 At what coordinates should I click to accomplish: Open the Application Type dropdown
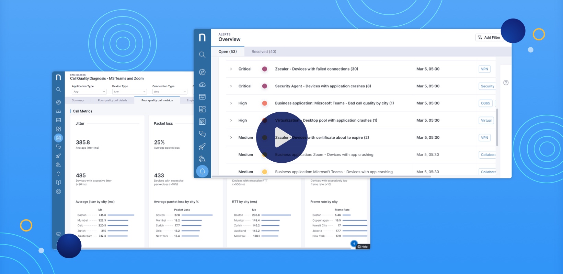coord(89,92)
